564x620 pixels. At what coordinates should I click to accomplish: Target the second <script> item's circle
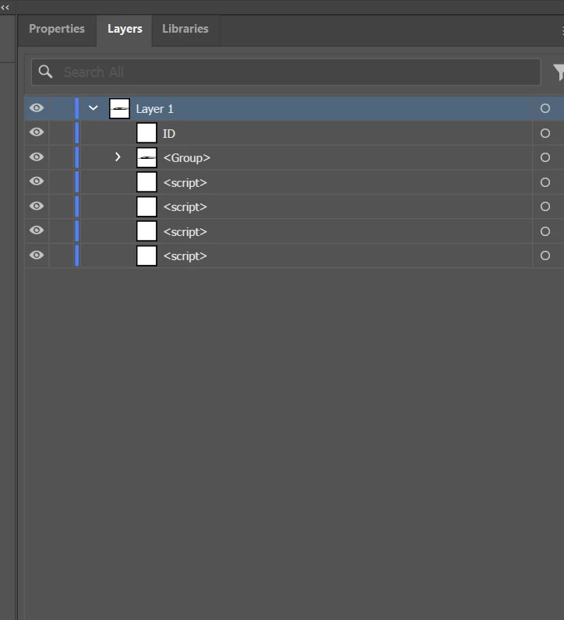[545, 206]
